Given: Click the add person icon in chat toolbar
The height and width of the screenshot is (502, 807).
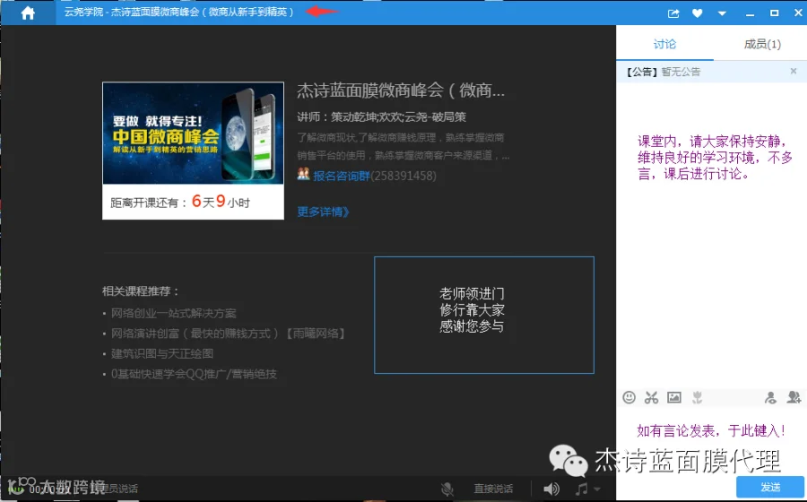Looking at the screenshot, I should (x=794, y=397).
